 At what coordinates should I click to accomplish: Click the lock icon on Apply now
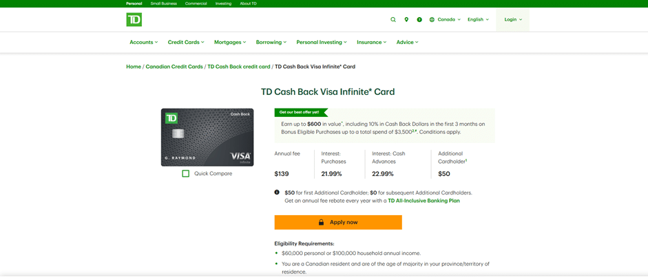(321, 222)
